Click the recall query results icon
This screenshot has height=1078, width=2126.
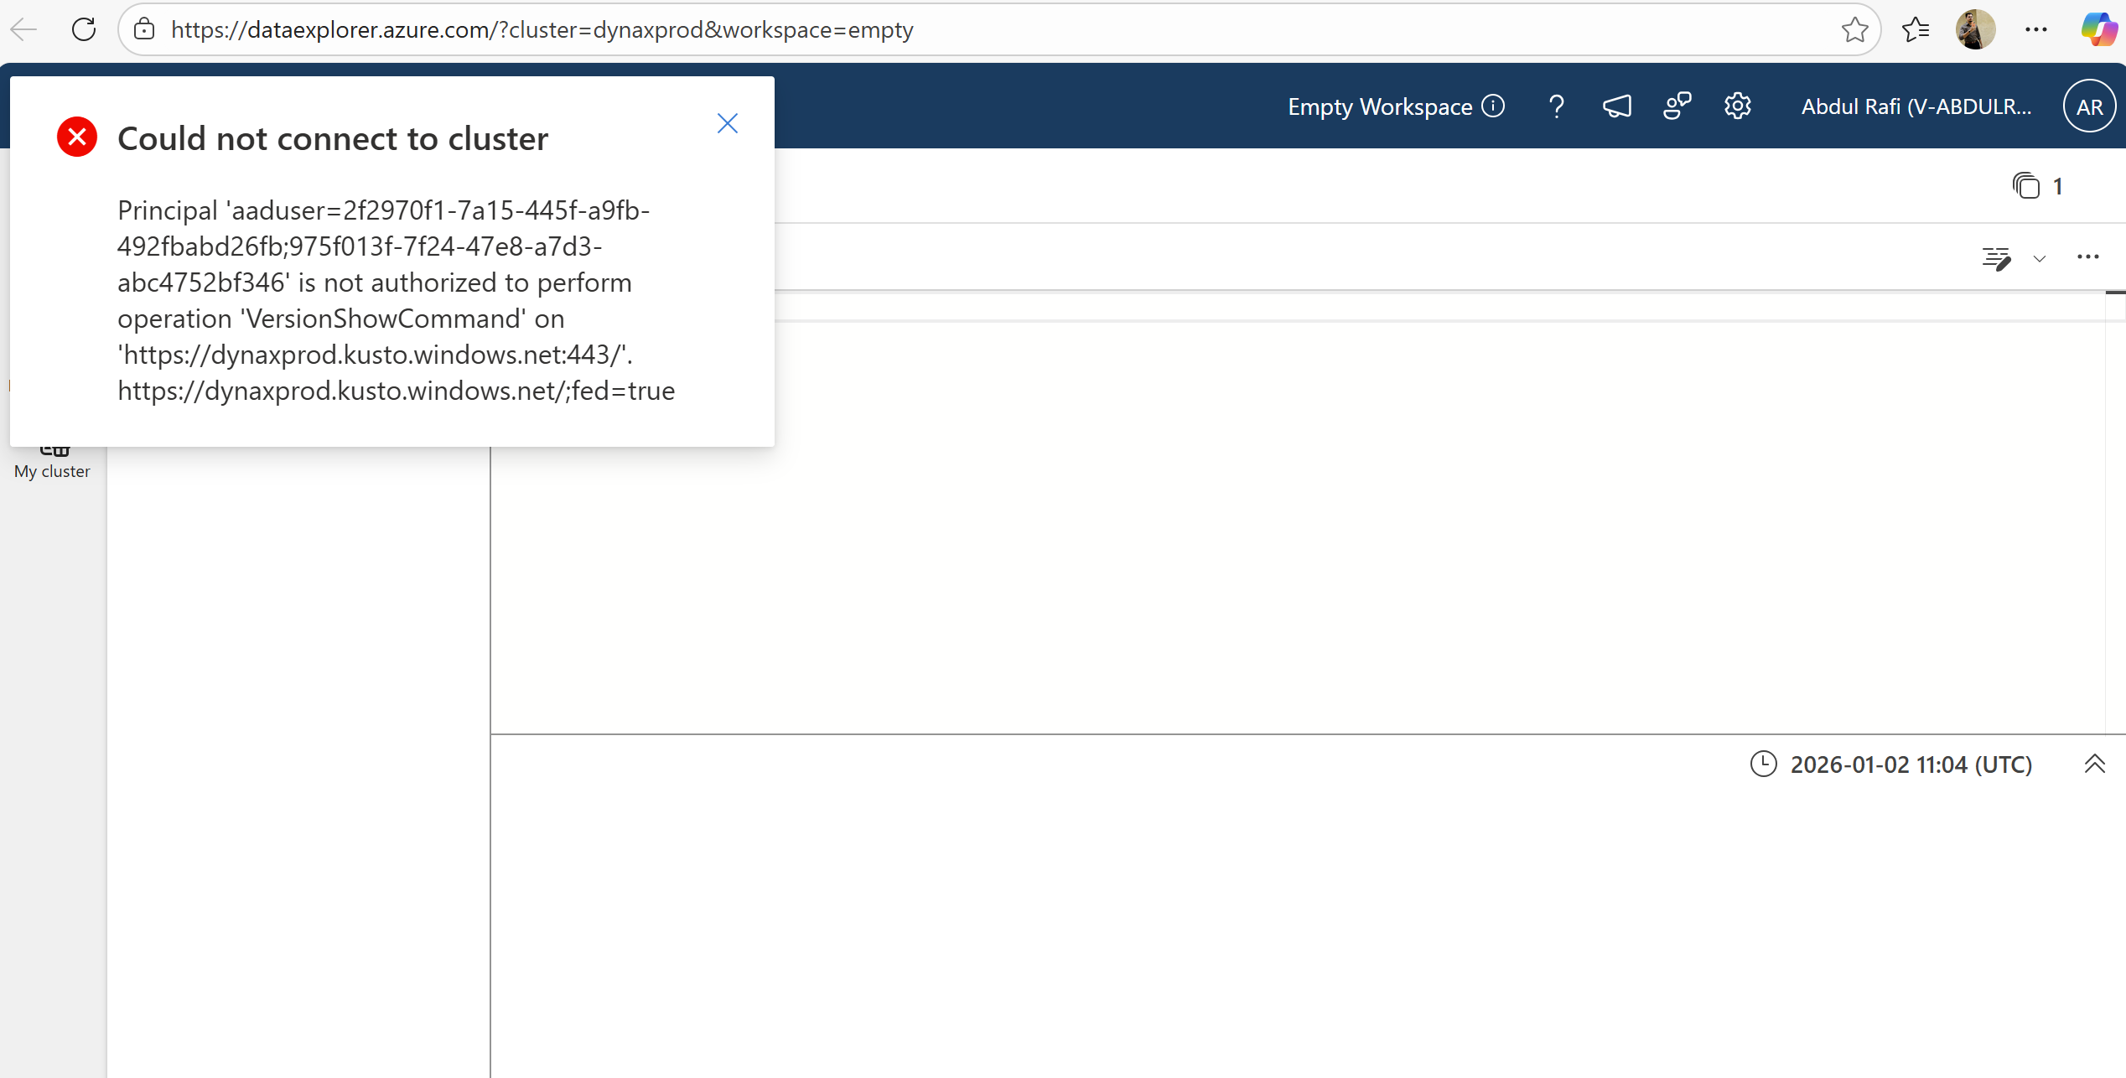click(1997, 258)
